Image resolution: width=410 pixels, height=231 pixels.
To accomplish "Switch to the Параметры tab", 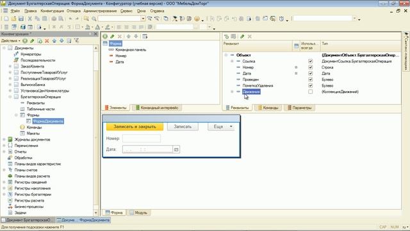I will pyautogui.click(x=299, y=108).
